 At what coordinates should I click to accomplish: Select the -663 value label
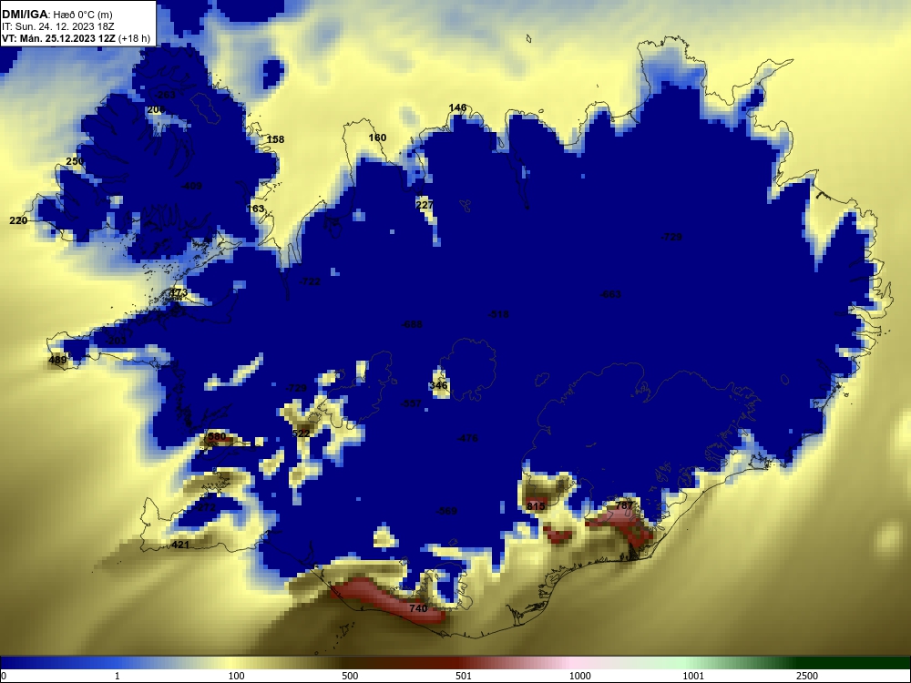tap(610, 294)
